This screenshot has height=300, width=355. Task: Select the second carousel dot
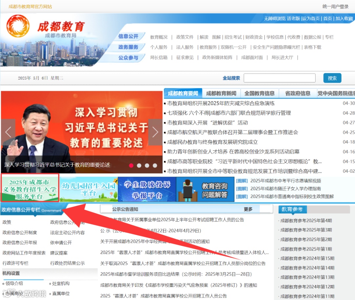(139, 165)
